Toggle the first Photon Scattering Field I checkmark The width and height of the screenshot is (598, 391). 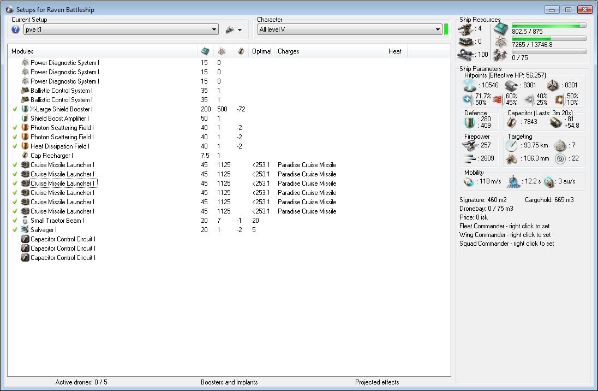(15, 128)
